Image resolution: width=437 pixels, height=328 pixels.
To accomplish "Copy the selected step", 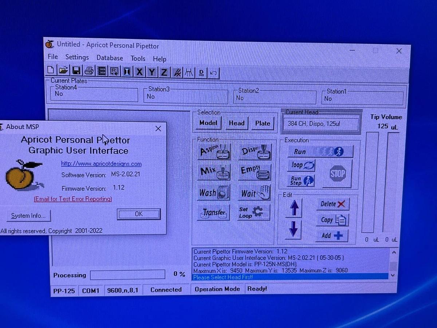I will tap(332, 220).
